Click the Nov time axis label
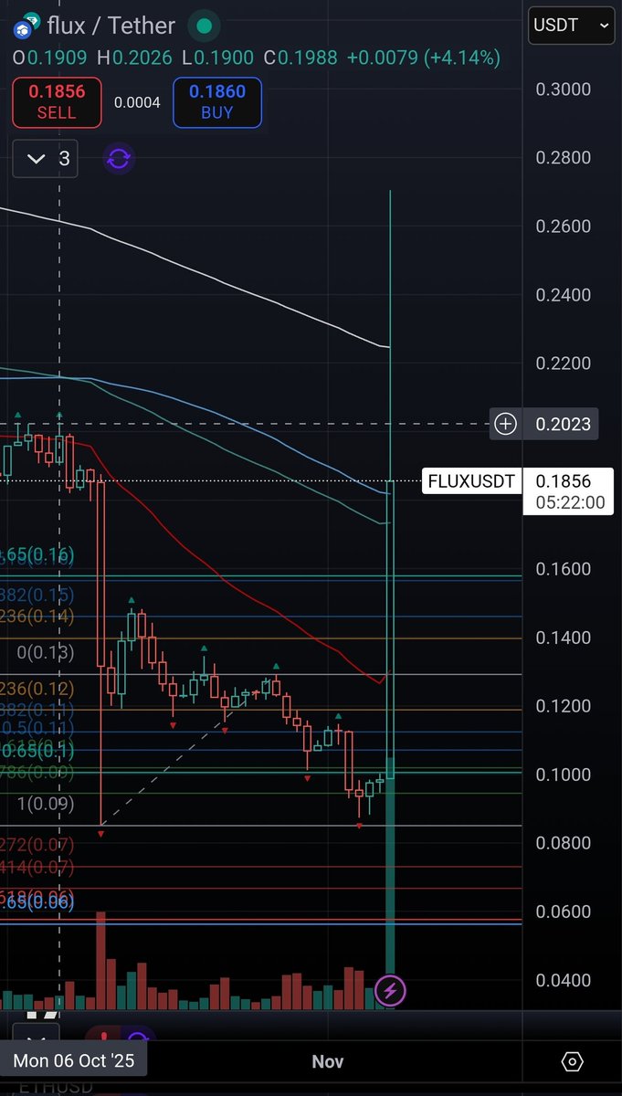This screenshot has width=622, height=1096. tap(327, 1061)
